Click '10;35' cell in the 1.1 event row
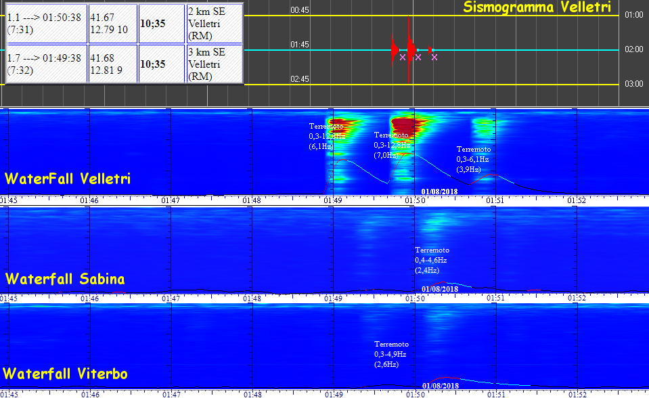The image size is (649, 398). click(x=162, y=24)
